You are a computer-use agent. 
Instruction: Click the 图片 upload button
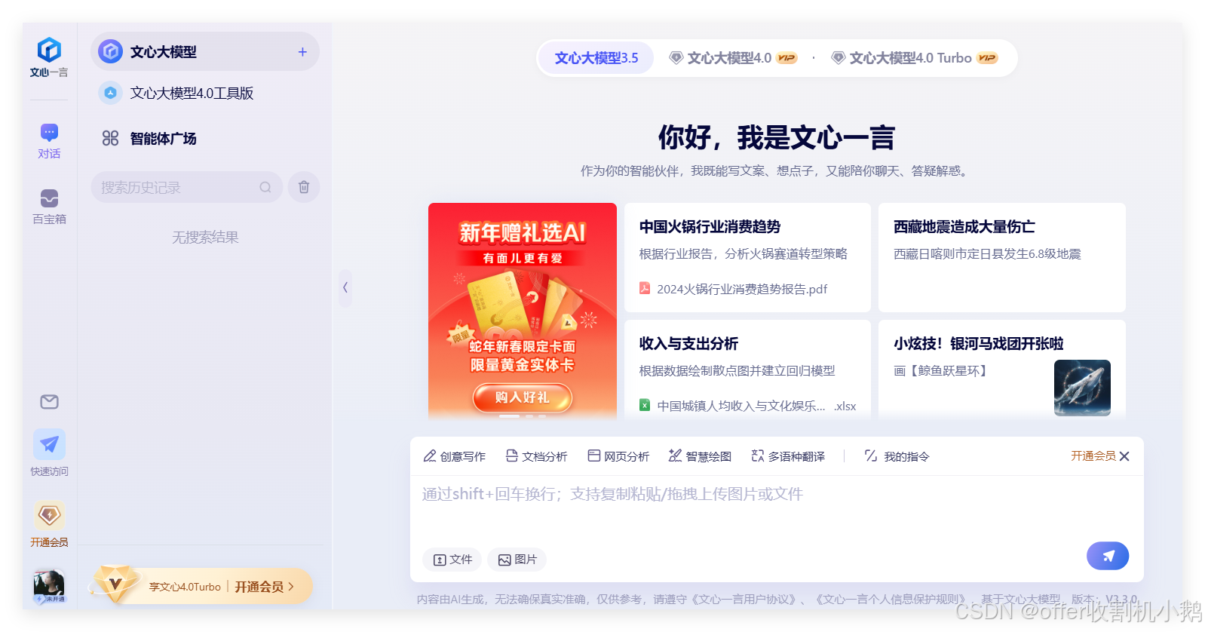point(517,560)
